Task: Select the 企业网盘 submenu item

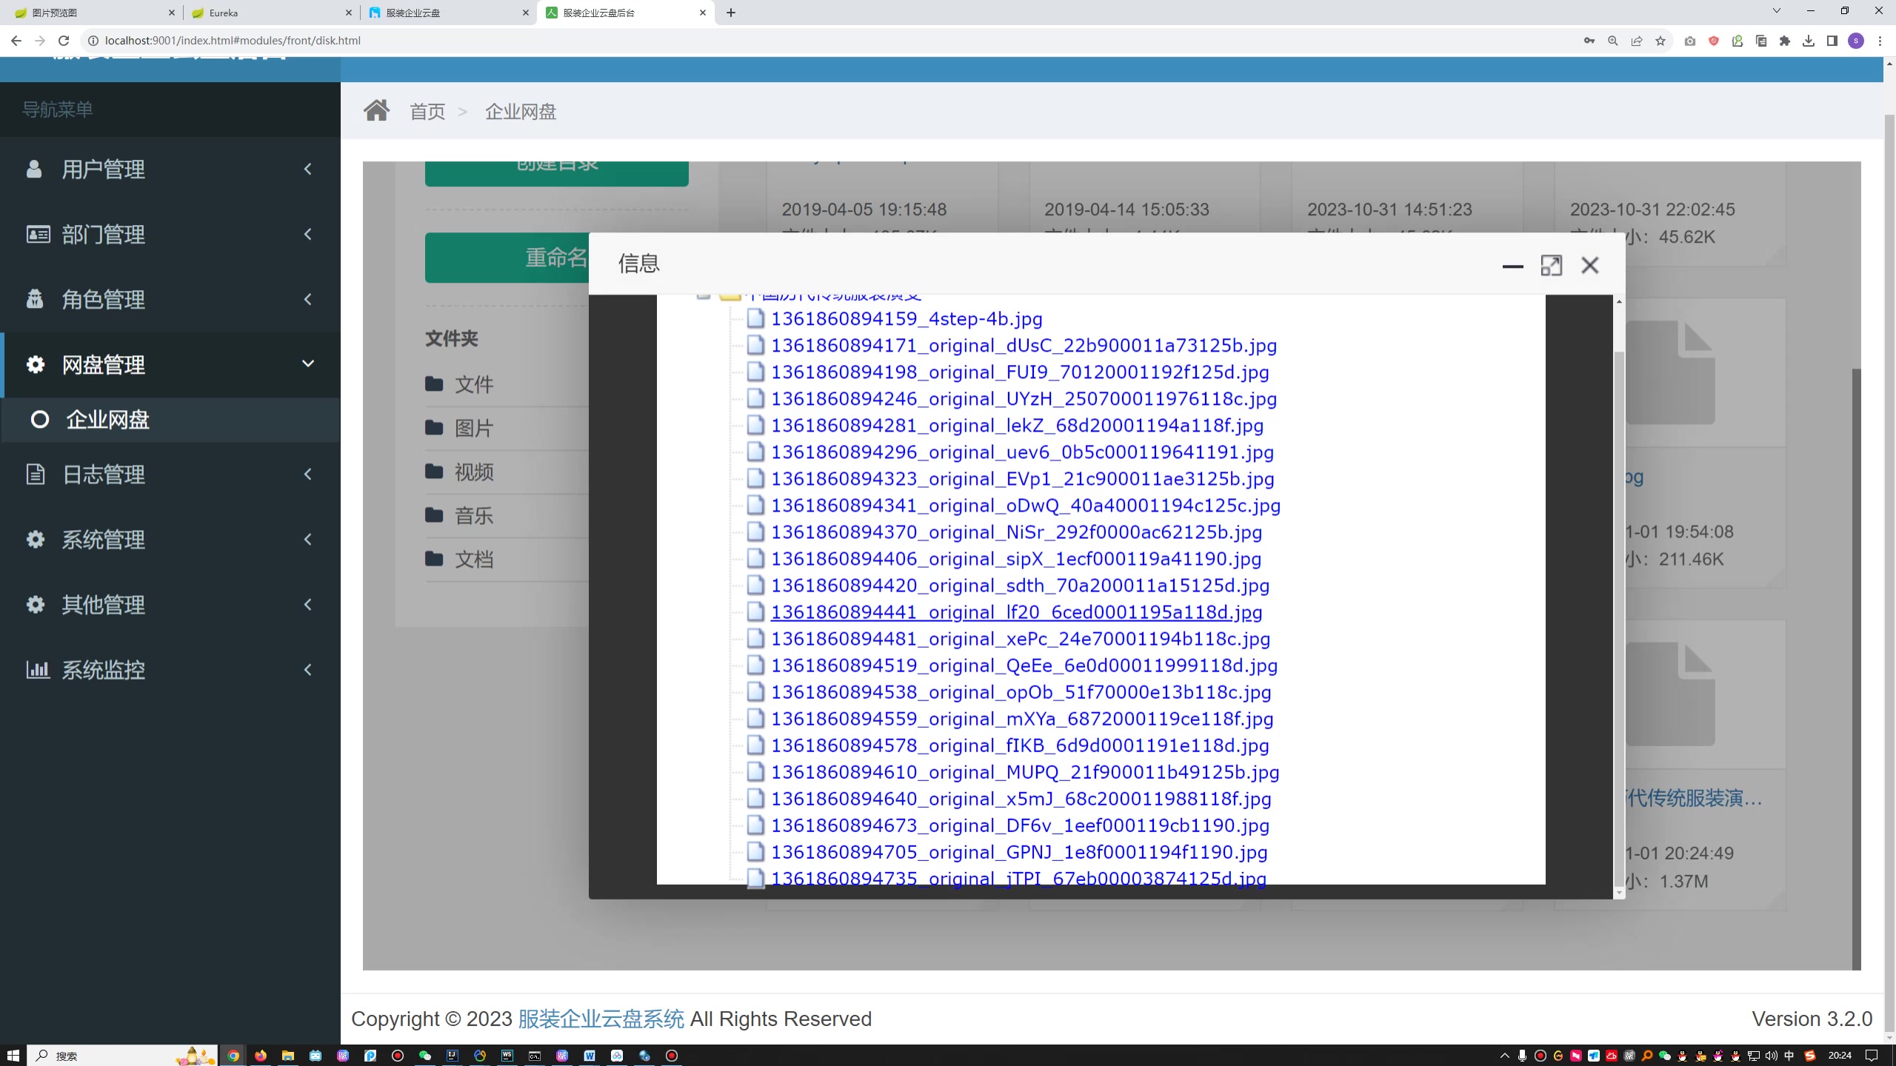Action: (x=170, y=420)
